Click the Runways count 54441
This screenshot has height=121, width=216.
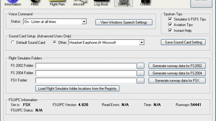[x=195, y=105]
